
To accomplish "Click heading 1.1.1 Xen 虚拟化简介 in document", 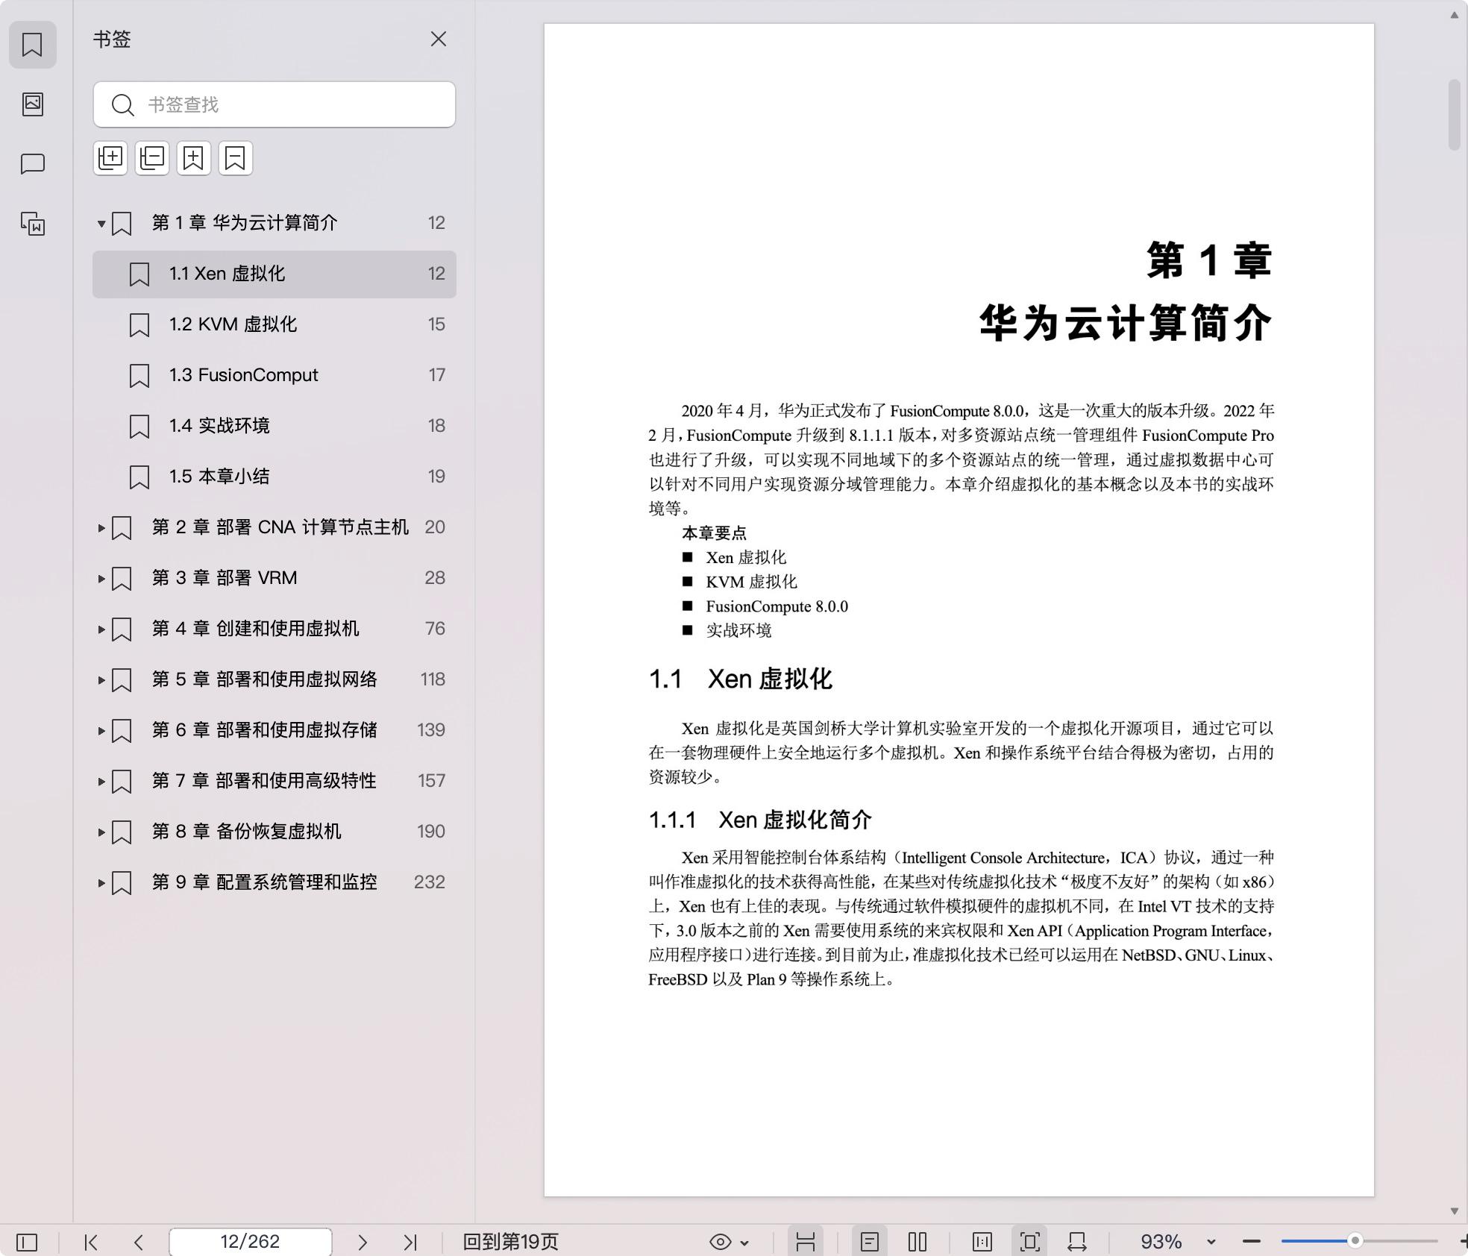I will point(760,820).
